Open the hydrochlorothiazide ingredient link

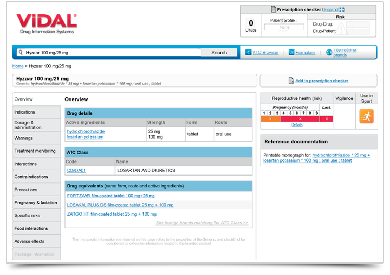pos(86,131)
